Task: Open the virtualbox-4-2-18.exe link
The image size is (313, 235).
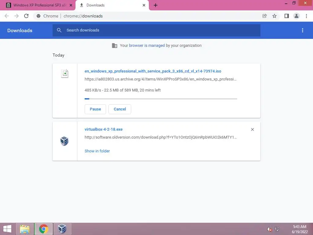Action: point(104,129)
